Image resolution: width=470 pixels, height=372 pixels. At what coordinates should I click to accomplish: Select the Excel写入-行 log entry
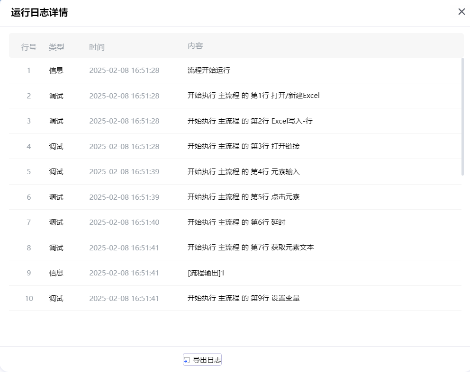pos(250,121)
